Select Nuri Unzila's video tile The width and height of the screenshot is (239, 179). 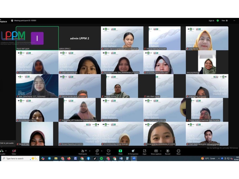point(79,110)
